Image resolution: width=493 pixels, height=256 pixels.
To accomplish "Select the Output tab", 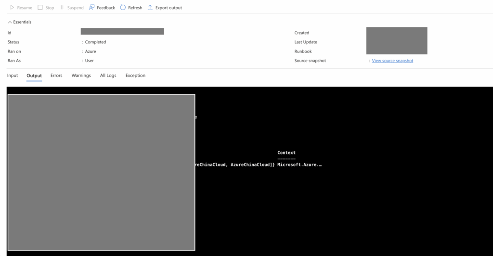I will click(34, 76).
